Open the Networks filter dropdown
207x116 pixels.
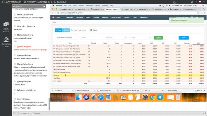[116, 38]
